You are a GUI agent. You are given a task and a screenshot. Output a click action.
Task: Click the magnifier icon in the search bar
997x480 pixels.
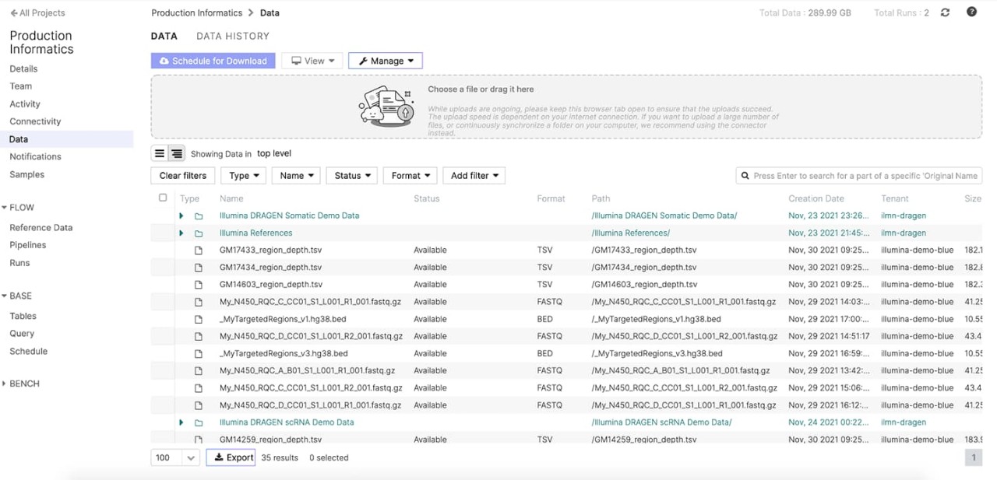(x=745, y=175)
